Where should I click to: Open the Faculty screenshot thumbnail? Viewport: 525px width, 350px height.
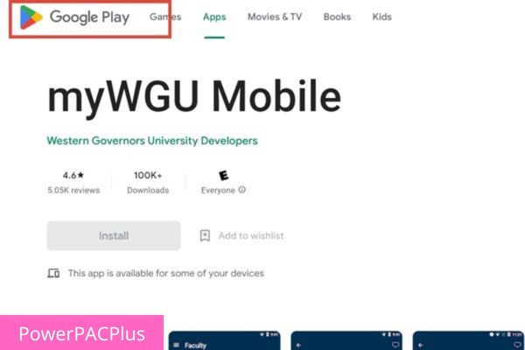coord(224,340)
